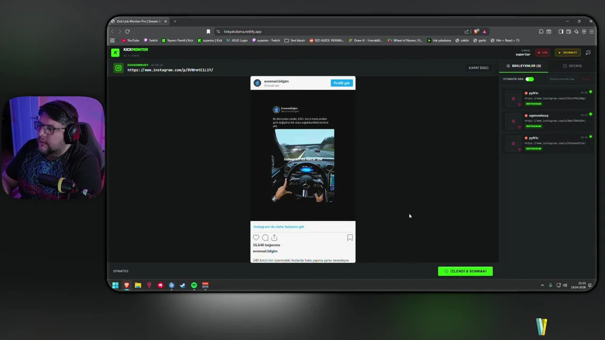Click the bookmark icon in address bar
Image resolution: width=605 pixels, height=340 pixels.
[208, 32]
